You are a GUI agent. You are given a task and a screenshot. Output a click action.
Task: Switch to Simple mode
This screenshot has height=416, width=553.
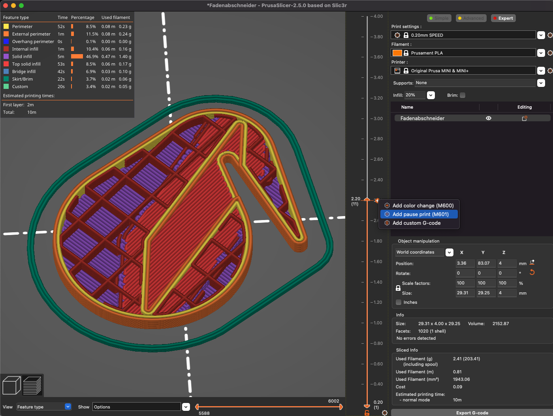(x=439, y=18)
